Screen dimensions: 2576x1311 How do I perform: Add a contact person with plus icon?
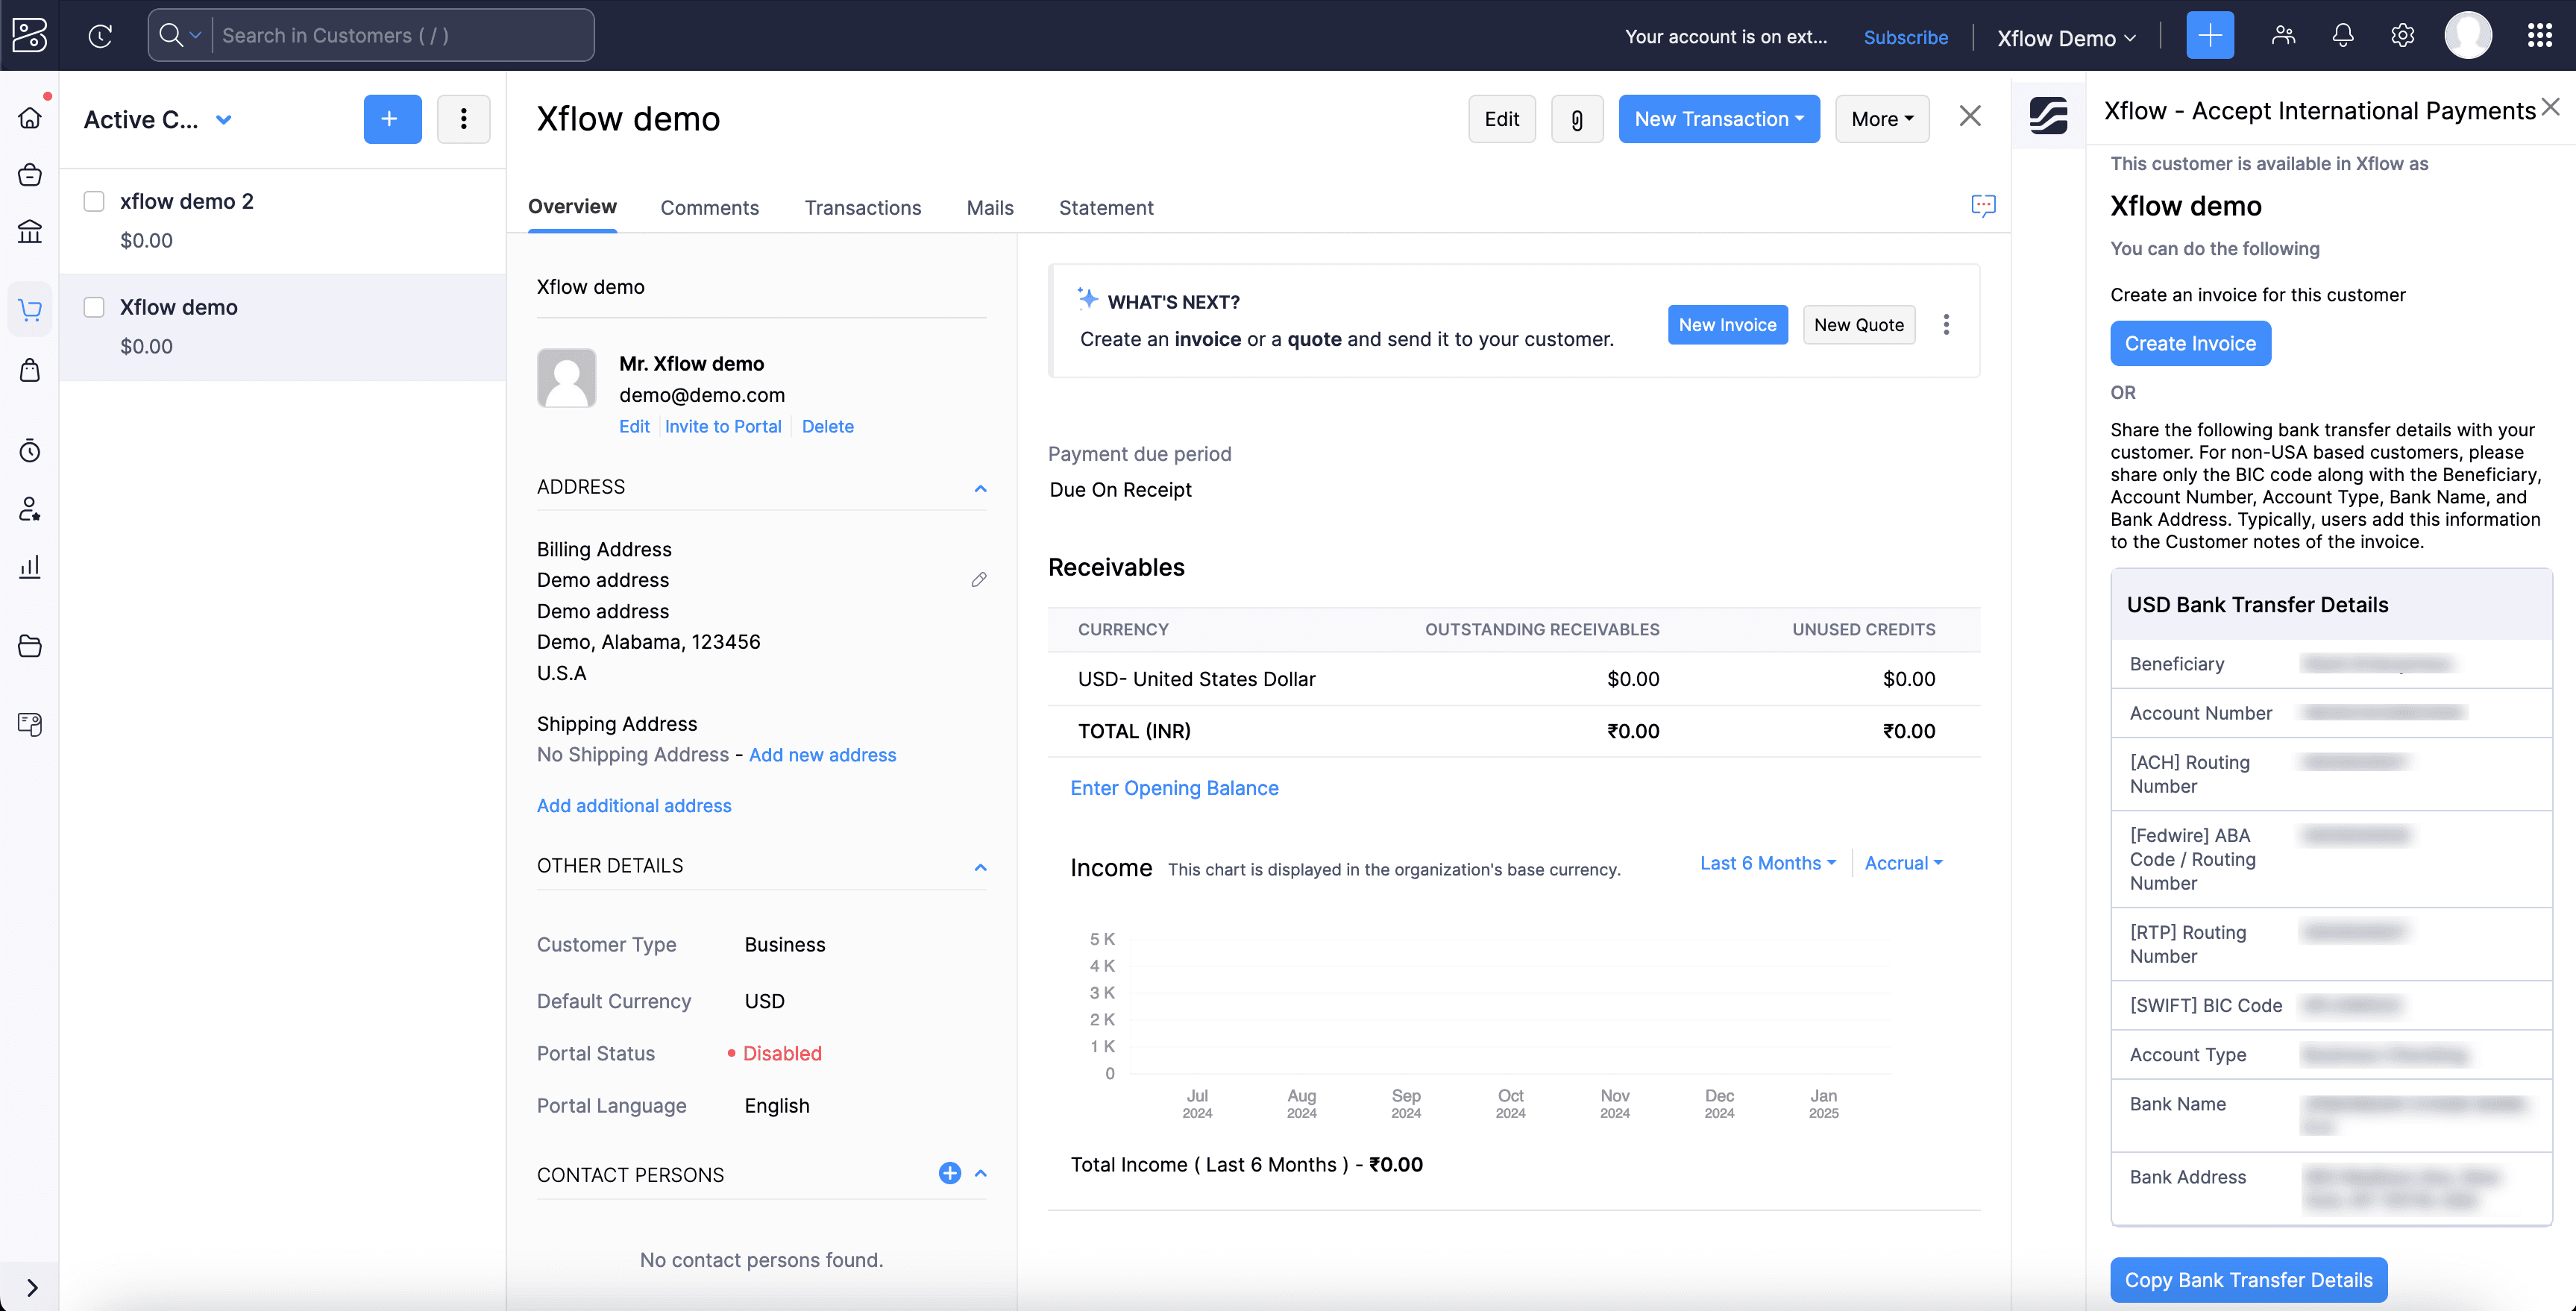click(950, 1173)
